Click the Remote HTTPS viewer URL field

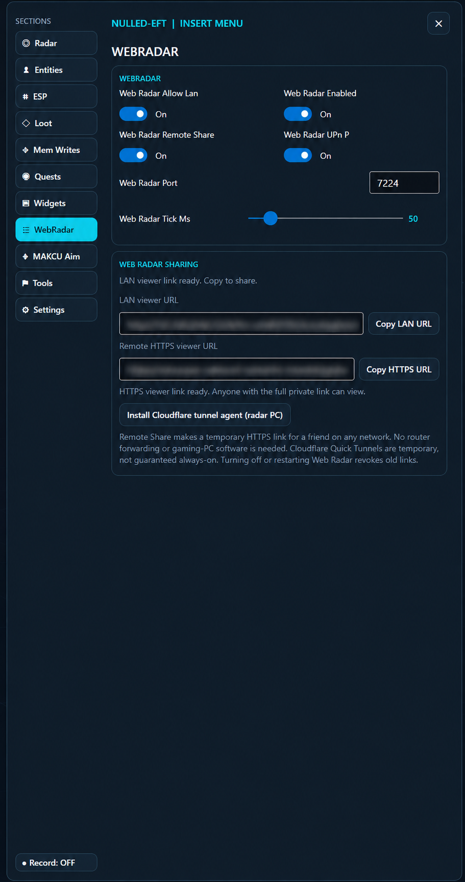(237, 369)
